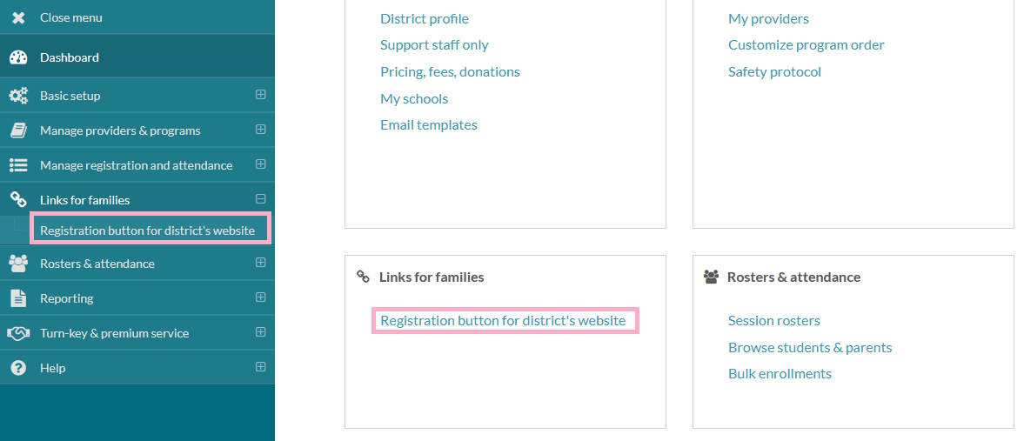This screenshot has height=441, width=1024.
Task: Click the Turn-key handshake icon
Action: tap(18, 333)
